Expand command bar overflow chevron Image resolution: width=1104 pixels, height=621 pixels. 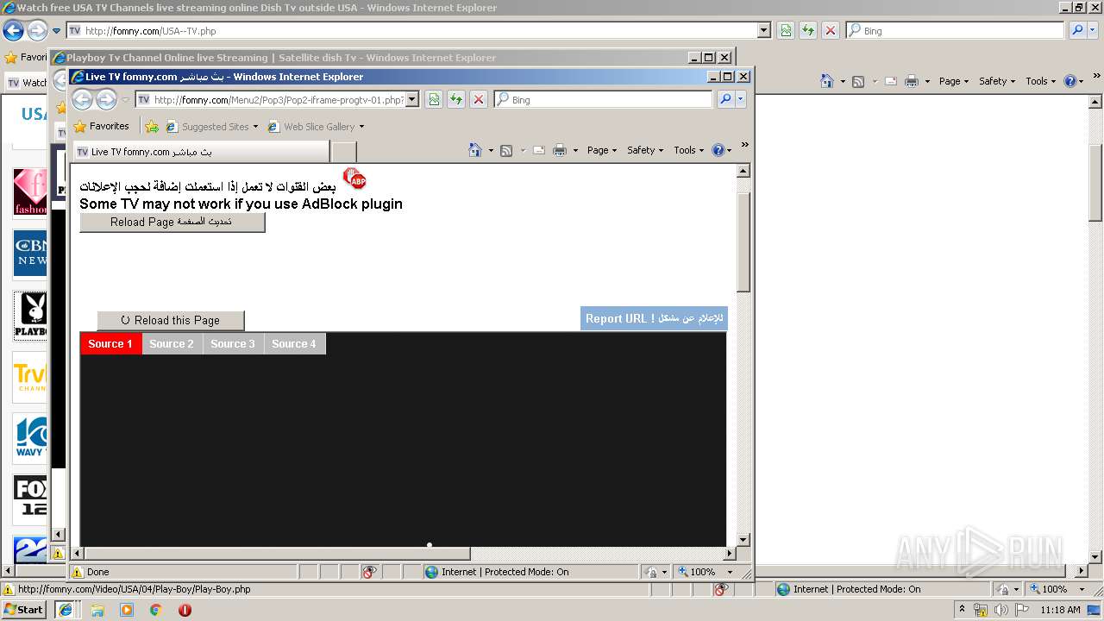(x=745, y=145)
